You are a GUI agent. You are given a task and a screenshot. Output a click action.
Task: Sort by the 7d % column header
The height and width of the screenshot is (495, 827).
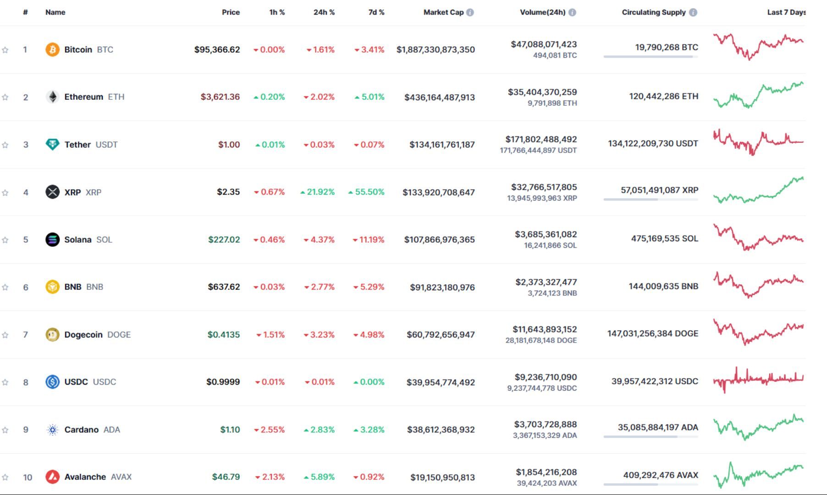(x=377, y=12)
